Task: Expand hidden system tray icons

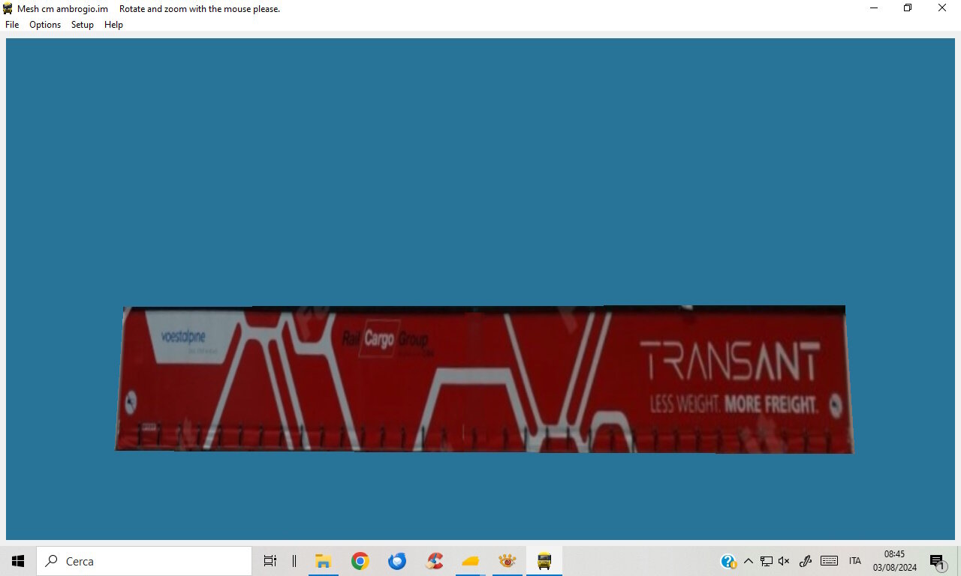Action: pos(748,561)
